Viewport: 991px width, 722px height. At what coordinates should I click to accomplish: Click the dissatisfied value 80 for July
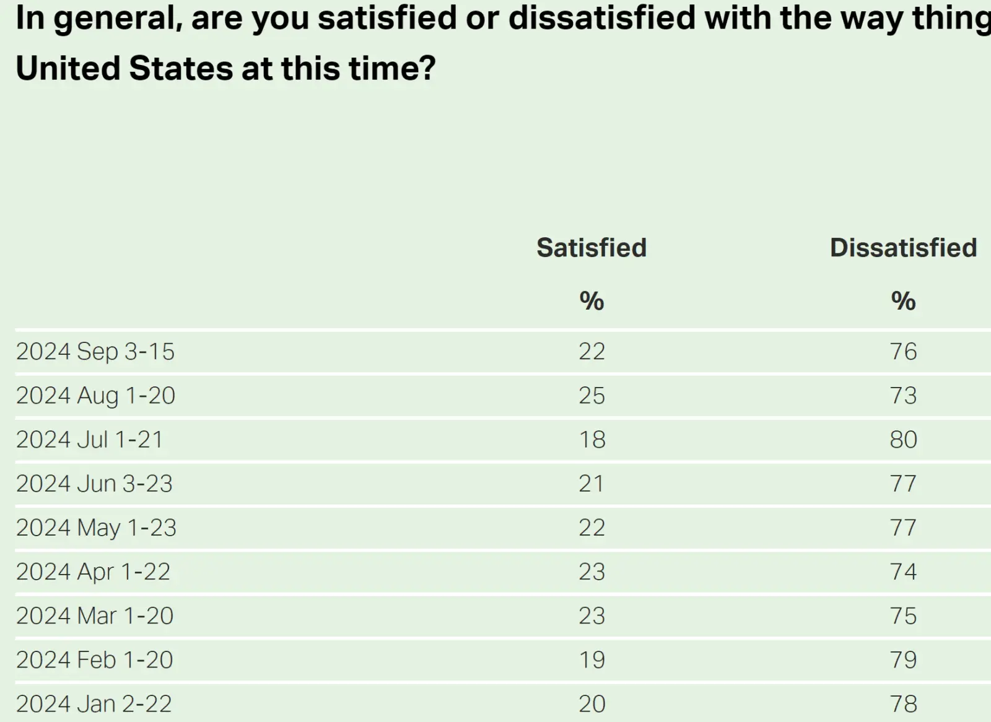pyautogui.click(x=903, y=440)
